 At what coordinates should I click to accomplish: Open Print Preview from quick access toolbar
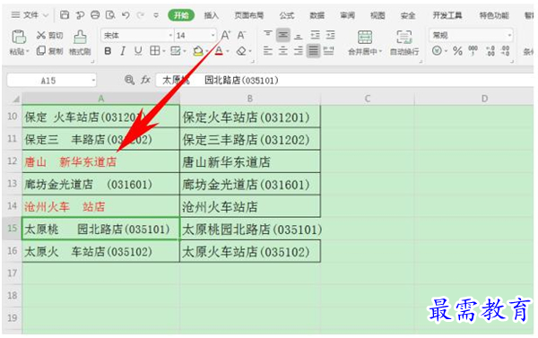point(110,14)
